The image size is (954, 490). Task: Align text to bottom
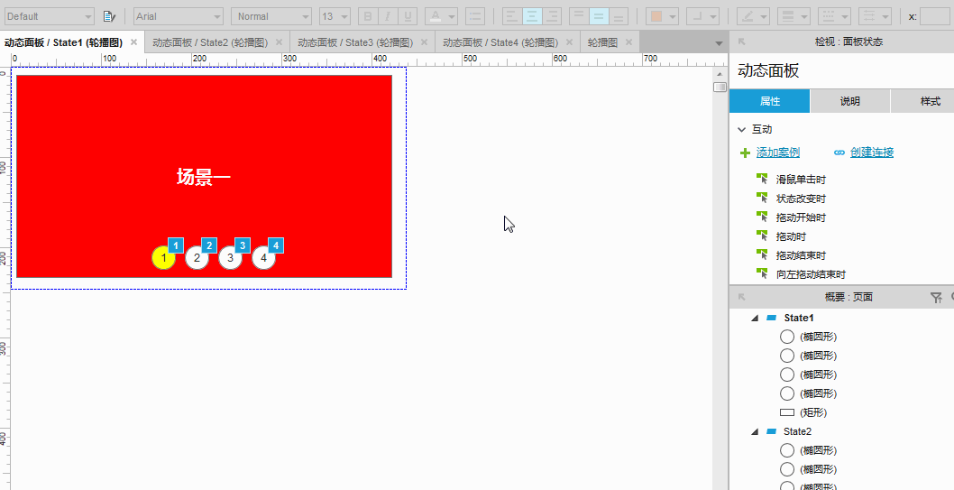click(619, 16)
